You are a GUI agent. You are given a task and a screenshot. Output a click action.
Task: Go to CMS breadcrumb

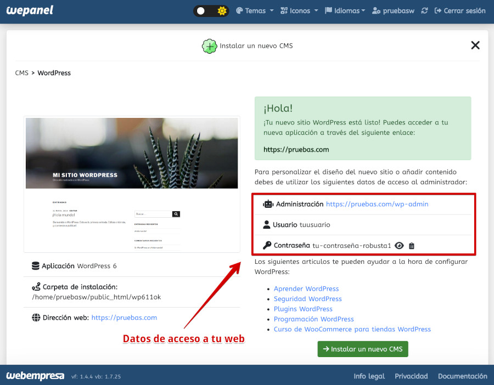click(x=22, y=73)
